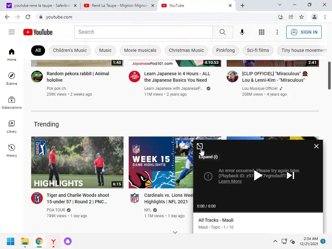Open the Miraculous clip officiel video
Image resolution: width=332 pixels, height=249 pixels.
tap(275, 77)
